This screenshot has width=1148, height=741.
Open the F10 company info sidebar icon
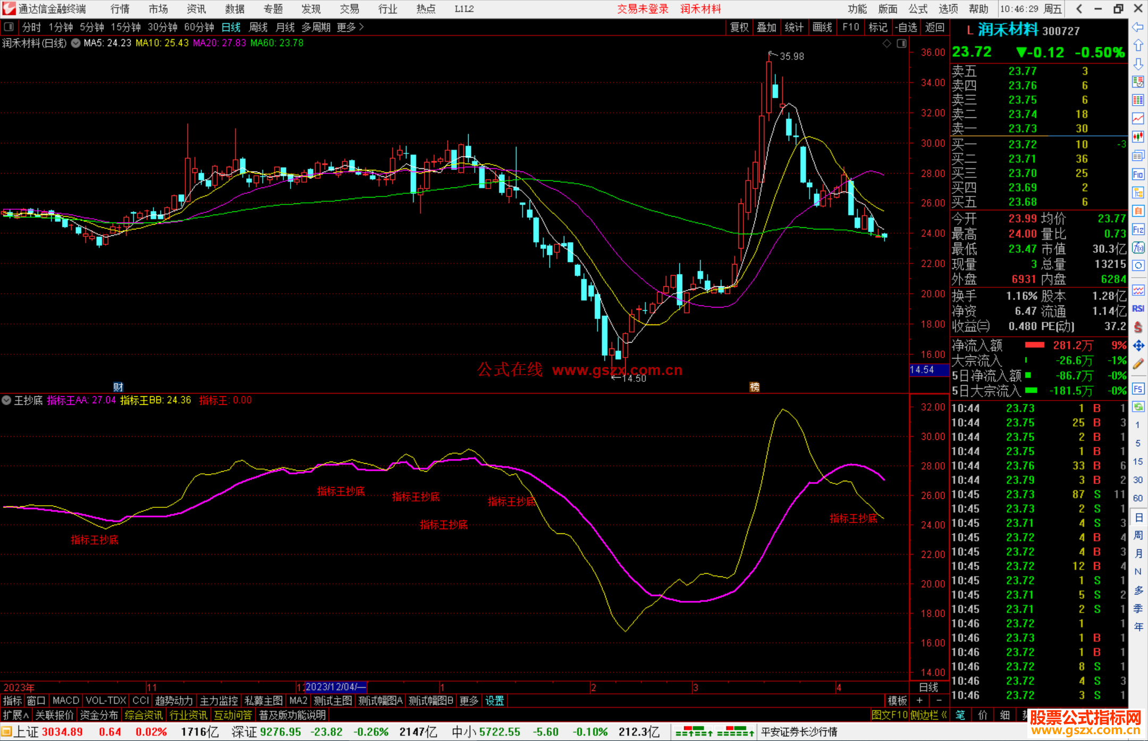[x=1138, y=174]
